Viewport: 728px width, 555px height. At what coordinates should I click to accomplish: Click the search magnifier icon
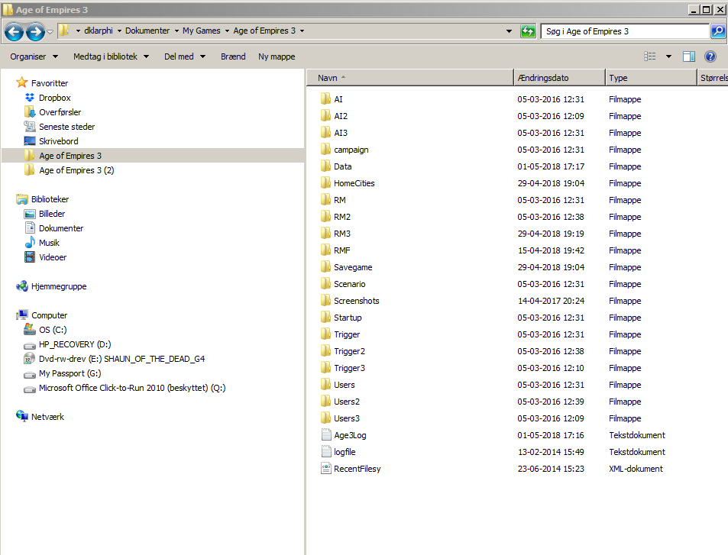point(718,31)
